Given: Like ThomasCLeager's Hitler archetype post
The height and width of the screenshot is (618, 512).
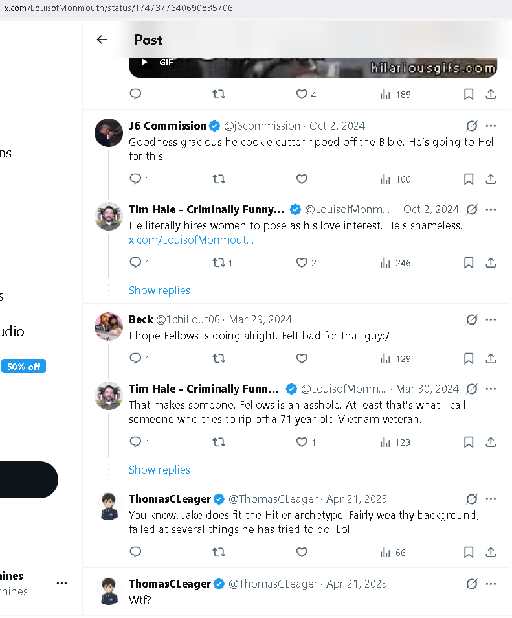Looking at the screenshot, I should pyautogui.click(x=302, y=553).
